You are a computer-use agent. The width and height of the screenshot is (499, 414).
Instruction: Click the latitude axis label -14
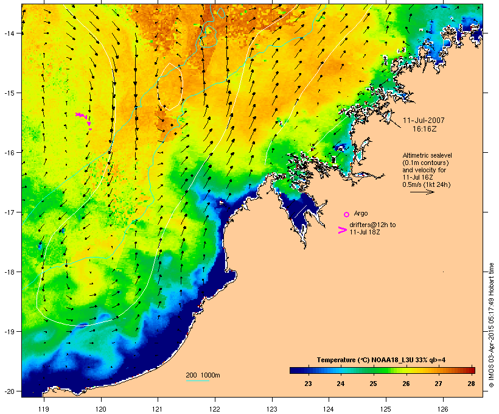(9, 33)
